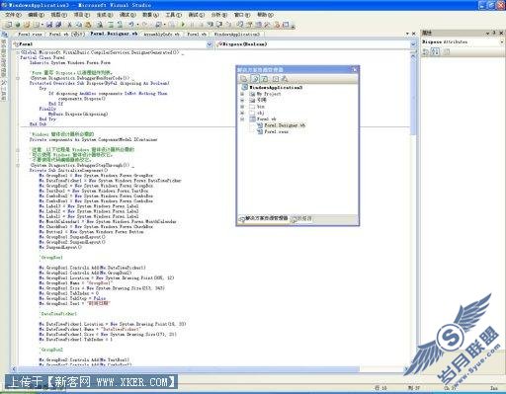This screenshot has height=394, width=506.
Task: Click Show All Files in Solution Explorer
Action: coord(255,79)
